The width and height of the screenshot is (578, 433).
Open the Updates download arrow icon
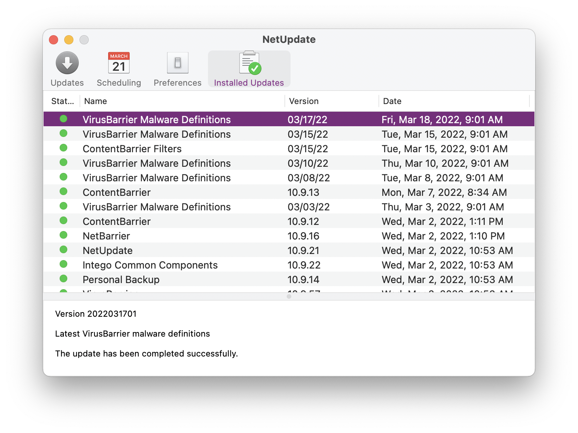coord(67,63)
